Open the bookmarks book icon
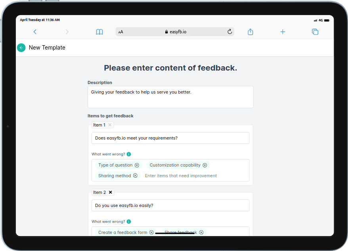The image size is (348, 251). point(99,32)
